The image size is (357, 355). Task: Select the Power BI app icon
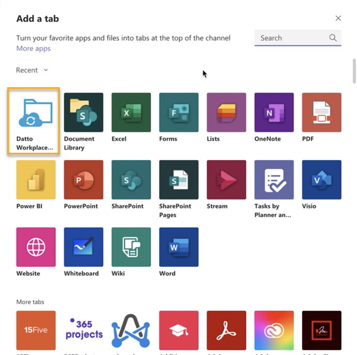point(36,180)
